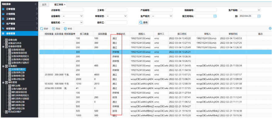This screenshot has height=119, width=273.
Task: Collapse the 设备管理 menu section
Action: click(x=19, y=33)
